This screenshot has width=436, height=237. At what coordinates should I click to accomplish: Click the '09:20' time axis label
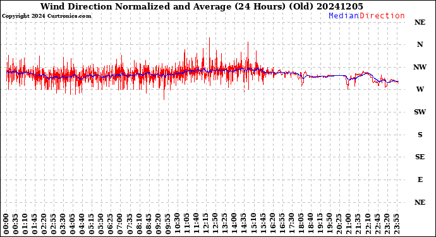click(x=158, y=224)
